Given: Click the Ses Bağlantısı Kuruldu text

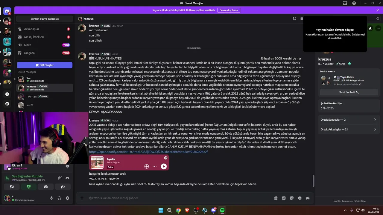Looking at the screenshot, I should pyautogui.click(x=27, y=176).
